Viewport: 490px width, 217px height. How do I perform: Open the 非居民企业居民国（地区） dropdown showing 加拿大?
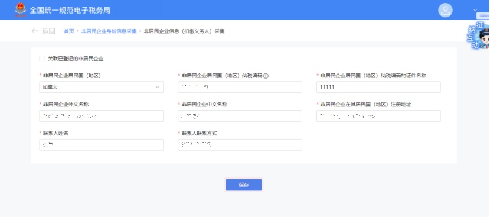tap(102, 87)
